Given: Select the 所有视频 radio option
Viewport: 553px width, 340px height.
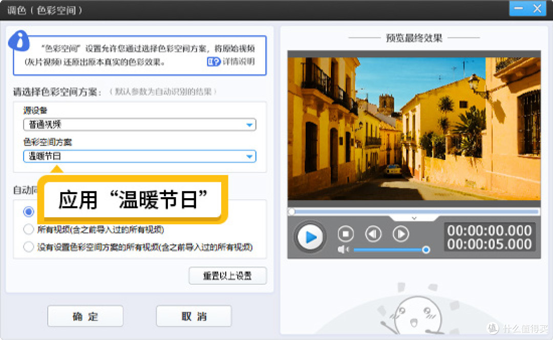Looking at the screenshot, I should coord(29,229).
